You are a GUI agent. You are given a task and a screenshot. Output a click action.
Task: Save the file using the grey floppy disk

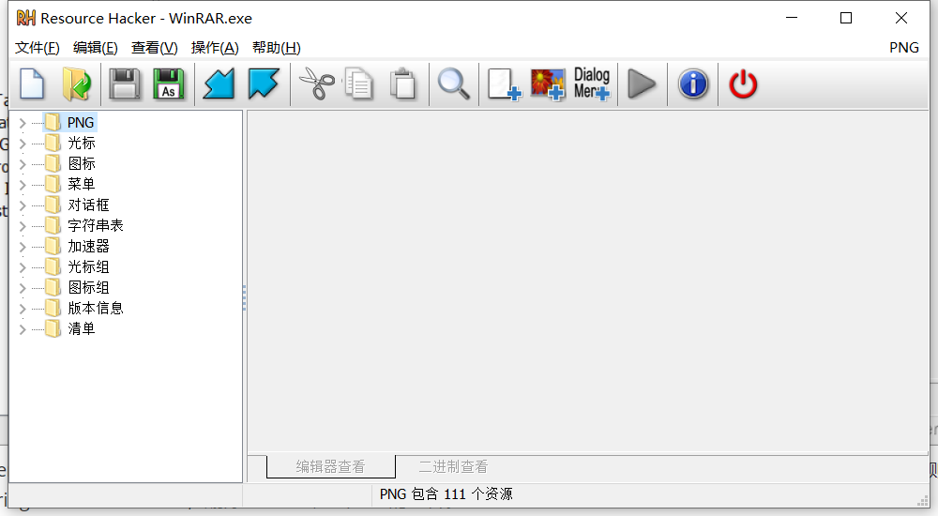(125, 83)
